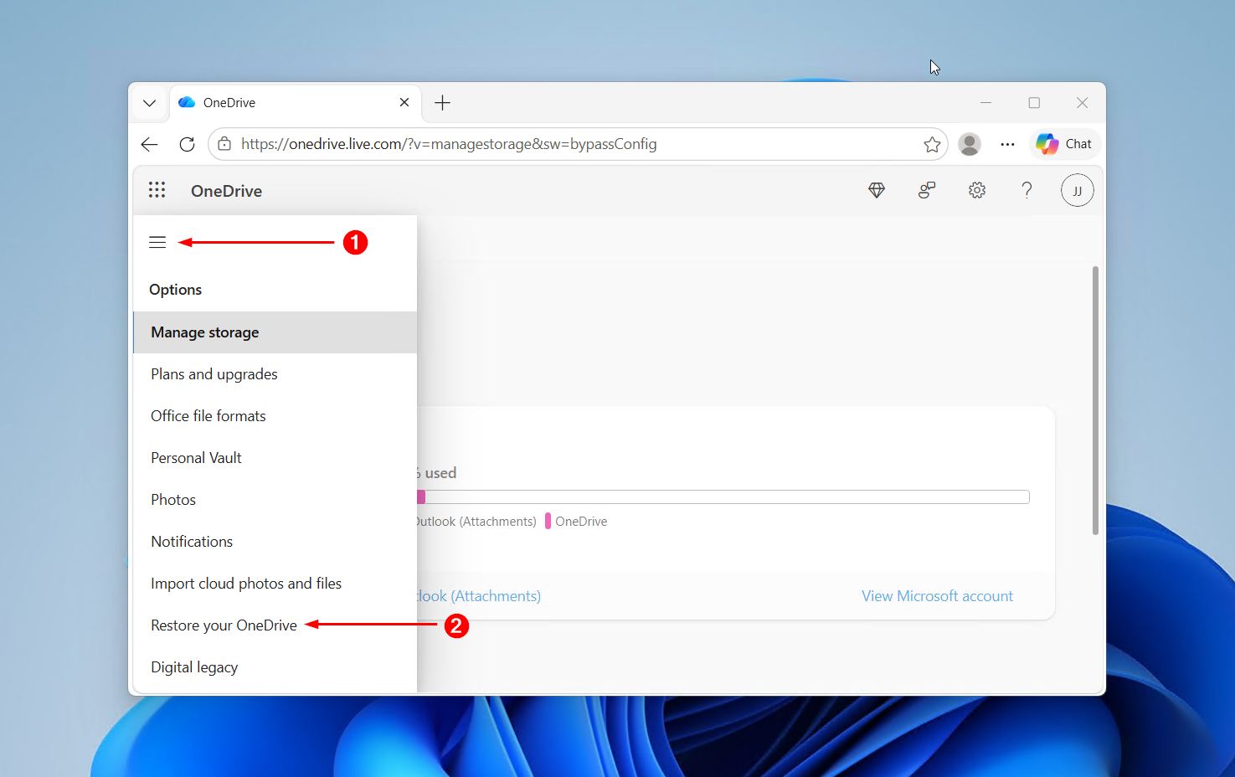
Task: Click the page vertical scrollbar
Action: pyautogui.click(x=1095, y=400)
